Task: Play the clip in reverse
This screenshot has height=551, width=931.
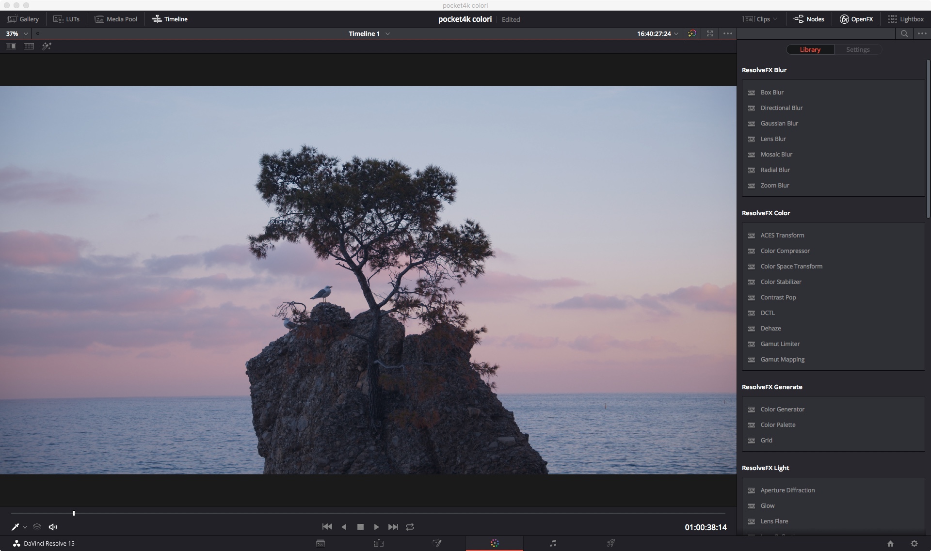Action: point(344,527)
